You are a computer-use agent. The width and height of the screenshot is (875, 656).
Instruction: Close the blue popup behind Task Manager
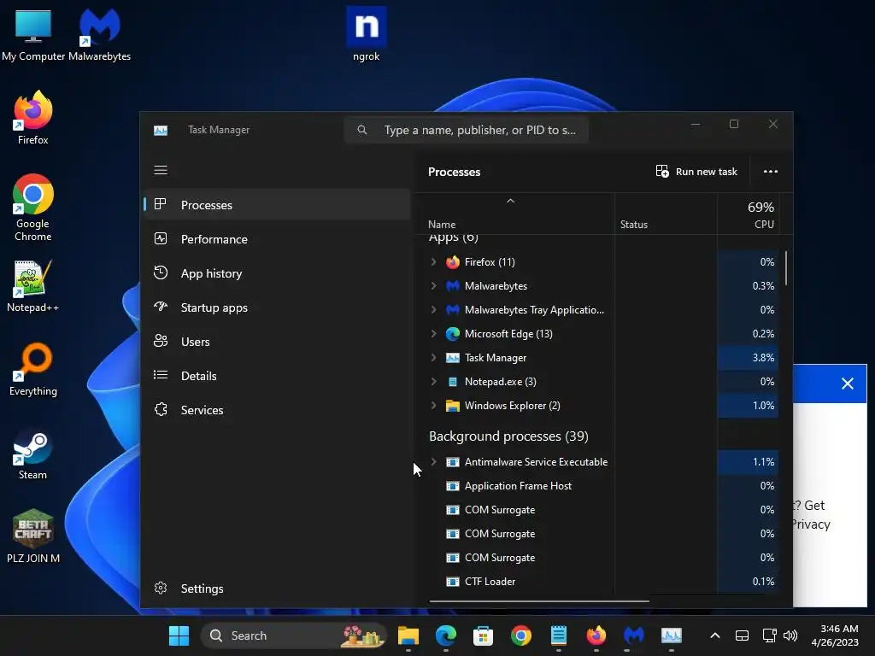(848, 384)
